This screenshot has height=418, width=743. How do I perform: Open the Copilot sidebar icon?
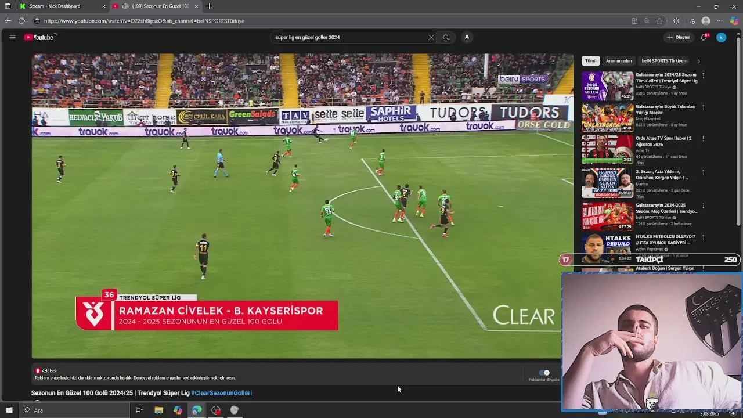pyautogui.click(x=734, y=21)
